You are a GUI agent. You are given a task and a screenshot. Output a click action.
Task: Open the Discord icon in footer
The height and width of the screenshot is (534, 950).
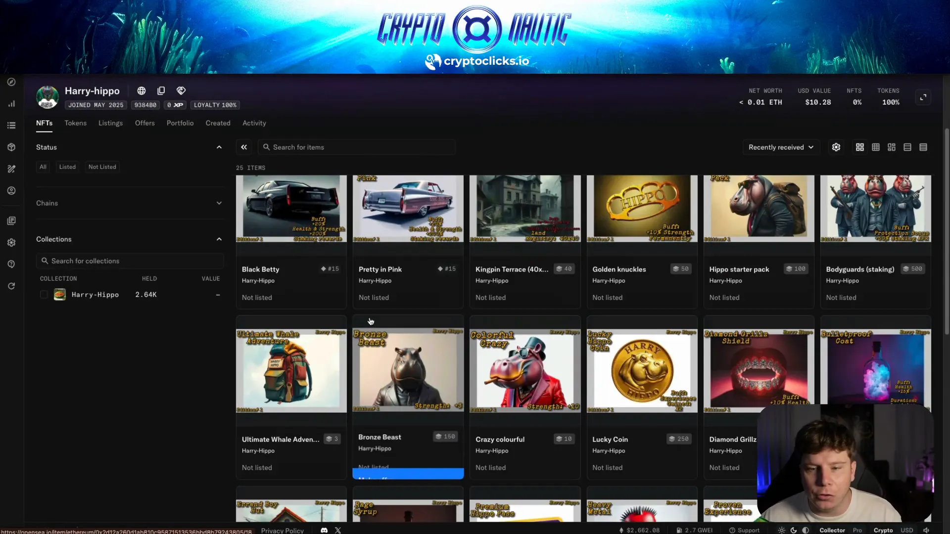click(324, 530)
